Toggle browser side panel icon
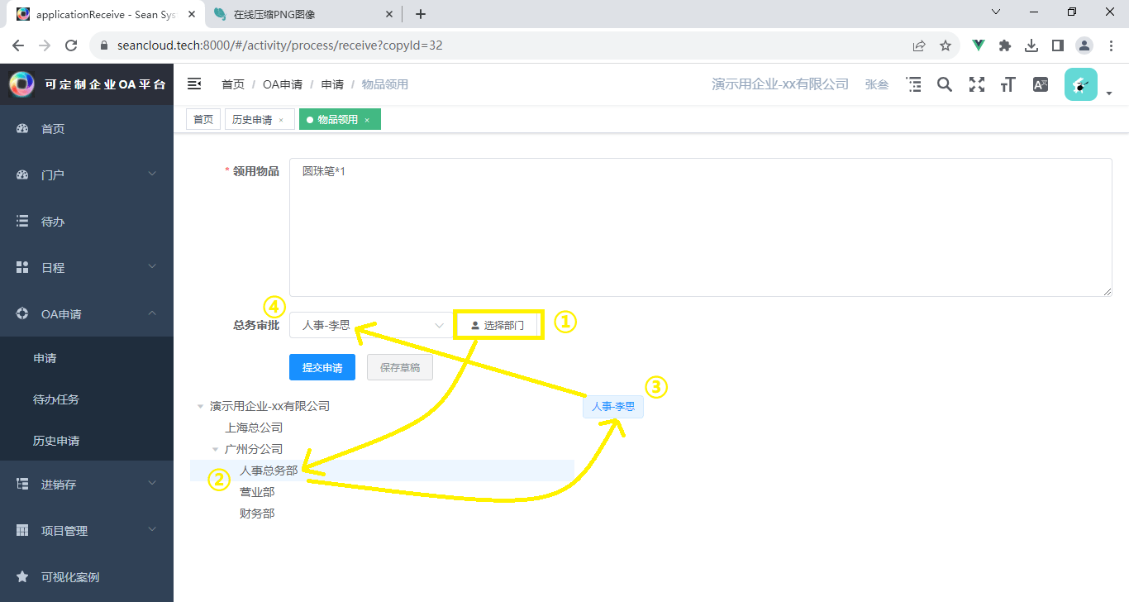1129x602 pixels. pos(1057,45)
